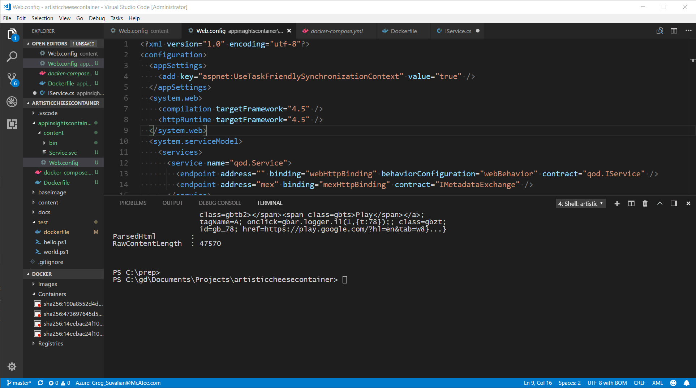Open the Search view in the sidebar

click(12, 56)
